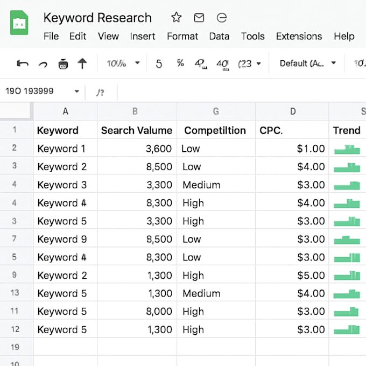Click the Print icon in the toolbar
Viewport: 366px width, 366px height.
pos(63,64)
